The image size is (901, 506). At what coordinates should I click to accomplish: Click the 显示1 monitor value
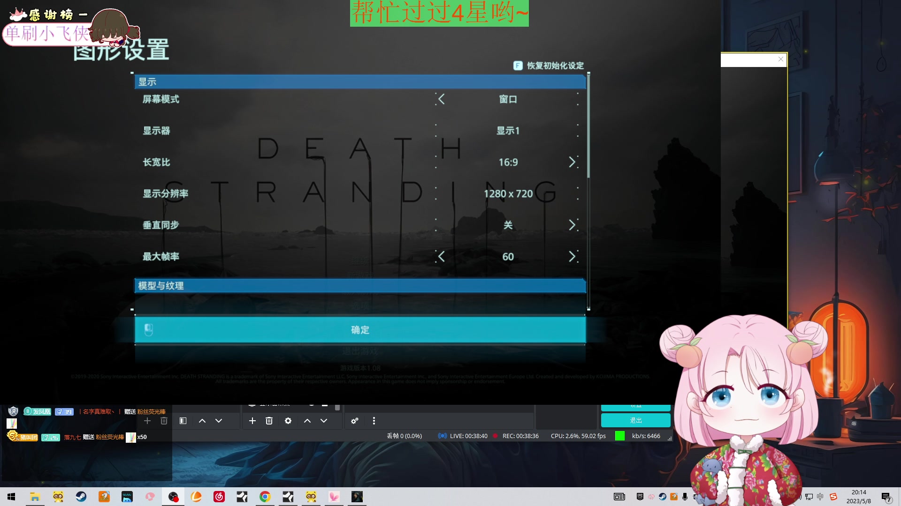[508, 131]
